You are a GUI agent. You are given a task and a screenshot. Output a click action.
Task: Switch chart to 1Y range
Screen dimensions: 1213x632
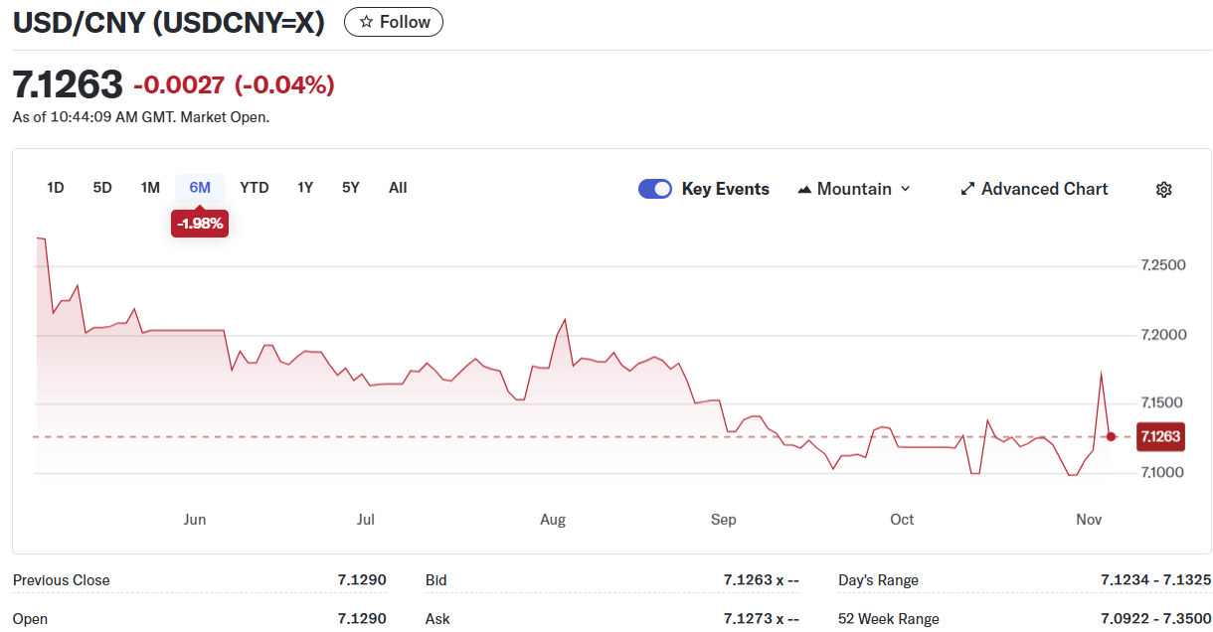305,188
